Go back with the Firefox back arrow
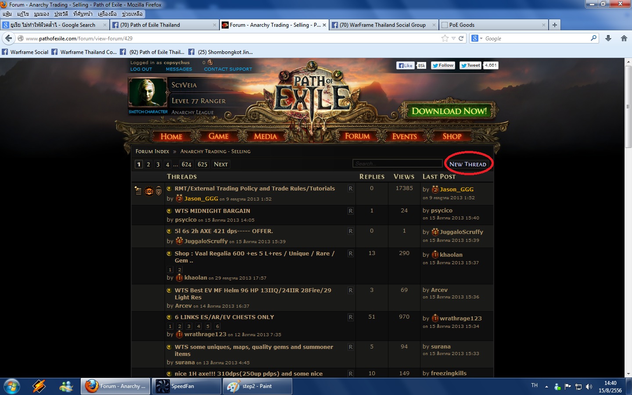 point(8,38)
